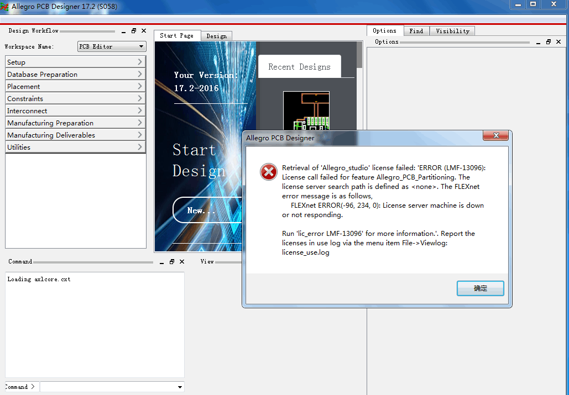Viewport: 569px width, 395px height.
Task: Click the Allegro app icon in title bar
Action: point(4,7)
